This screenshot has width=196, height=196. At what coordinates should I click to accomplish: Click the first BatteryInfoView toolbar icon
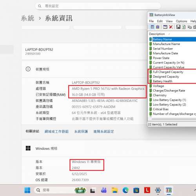click(152, 27)
